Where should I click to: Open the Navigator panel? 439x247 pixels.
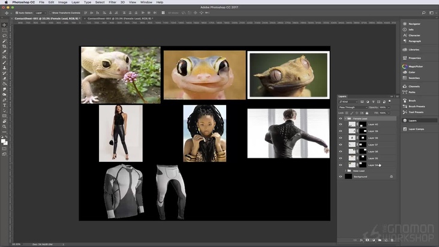click(x=414, y=23)
